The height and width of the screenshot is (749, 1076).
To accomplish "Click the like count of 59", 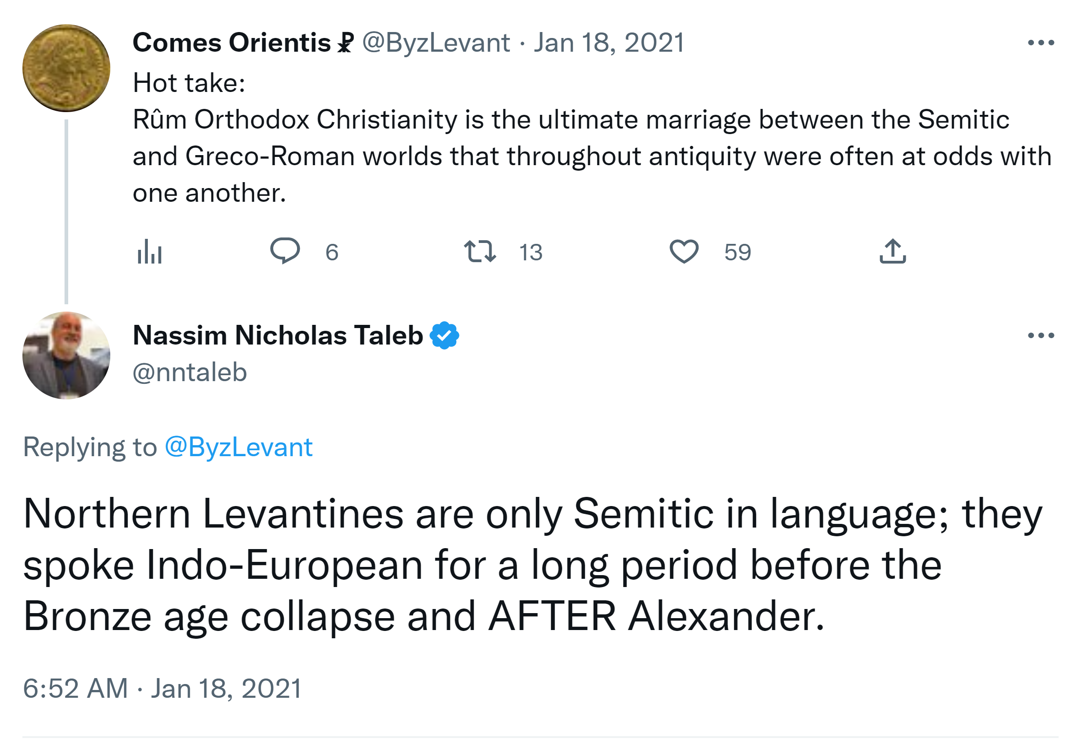I will click(x=737, y=253).
